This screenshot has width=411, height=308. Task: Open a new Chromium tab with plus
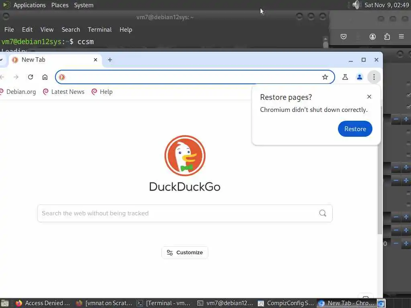pos(110,60)
